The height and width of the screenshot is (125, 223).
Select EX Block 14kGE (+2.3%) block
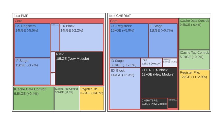[x=125, y=89]
